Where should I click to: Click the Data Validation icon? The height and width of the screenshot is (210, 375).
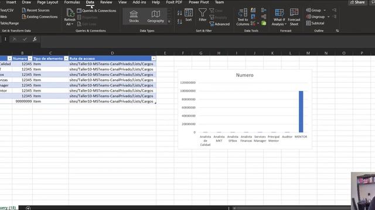tap(253, 23)
